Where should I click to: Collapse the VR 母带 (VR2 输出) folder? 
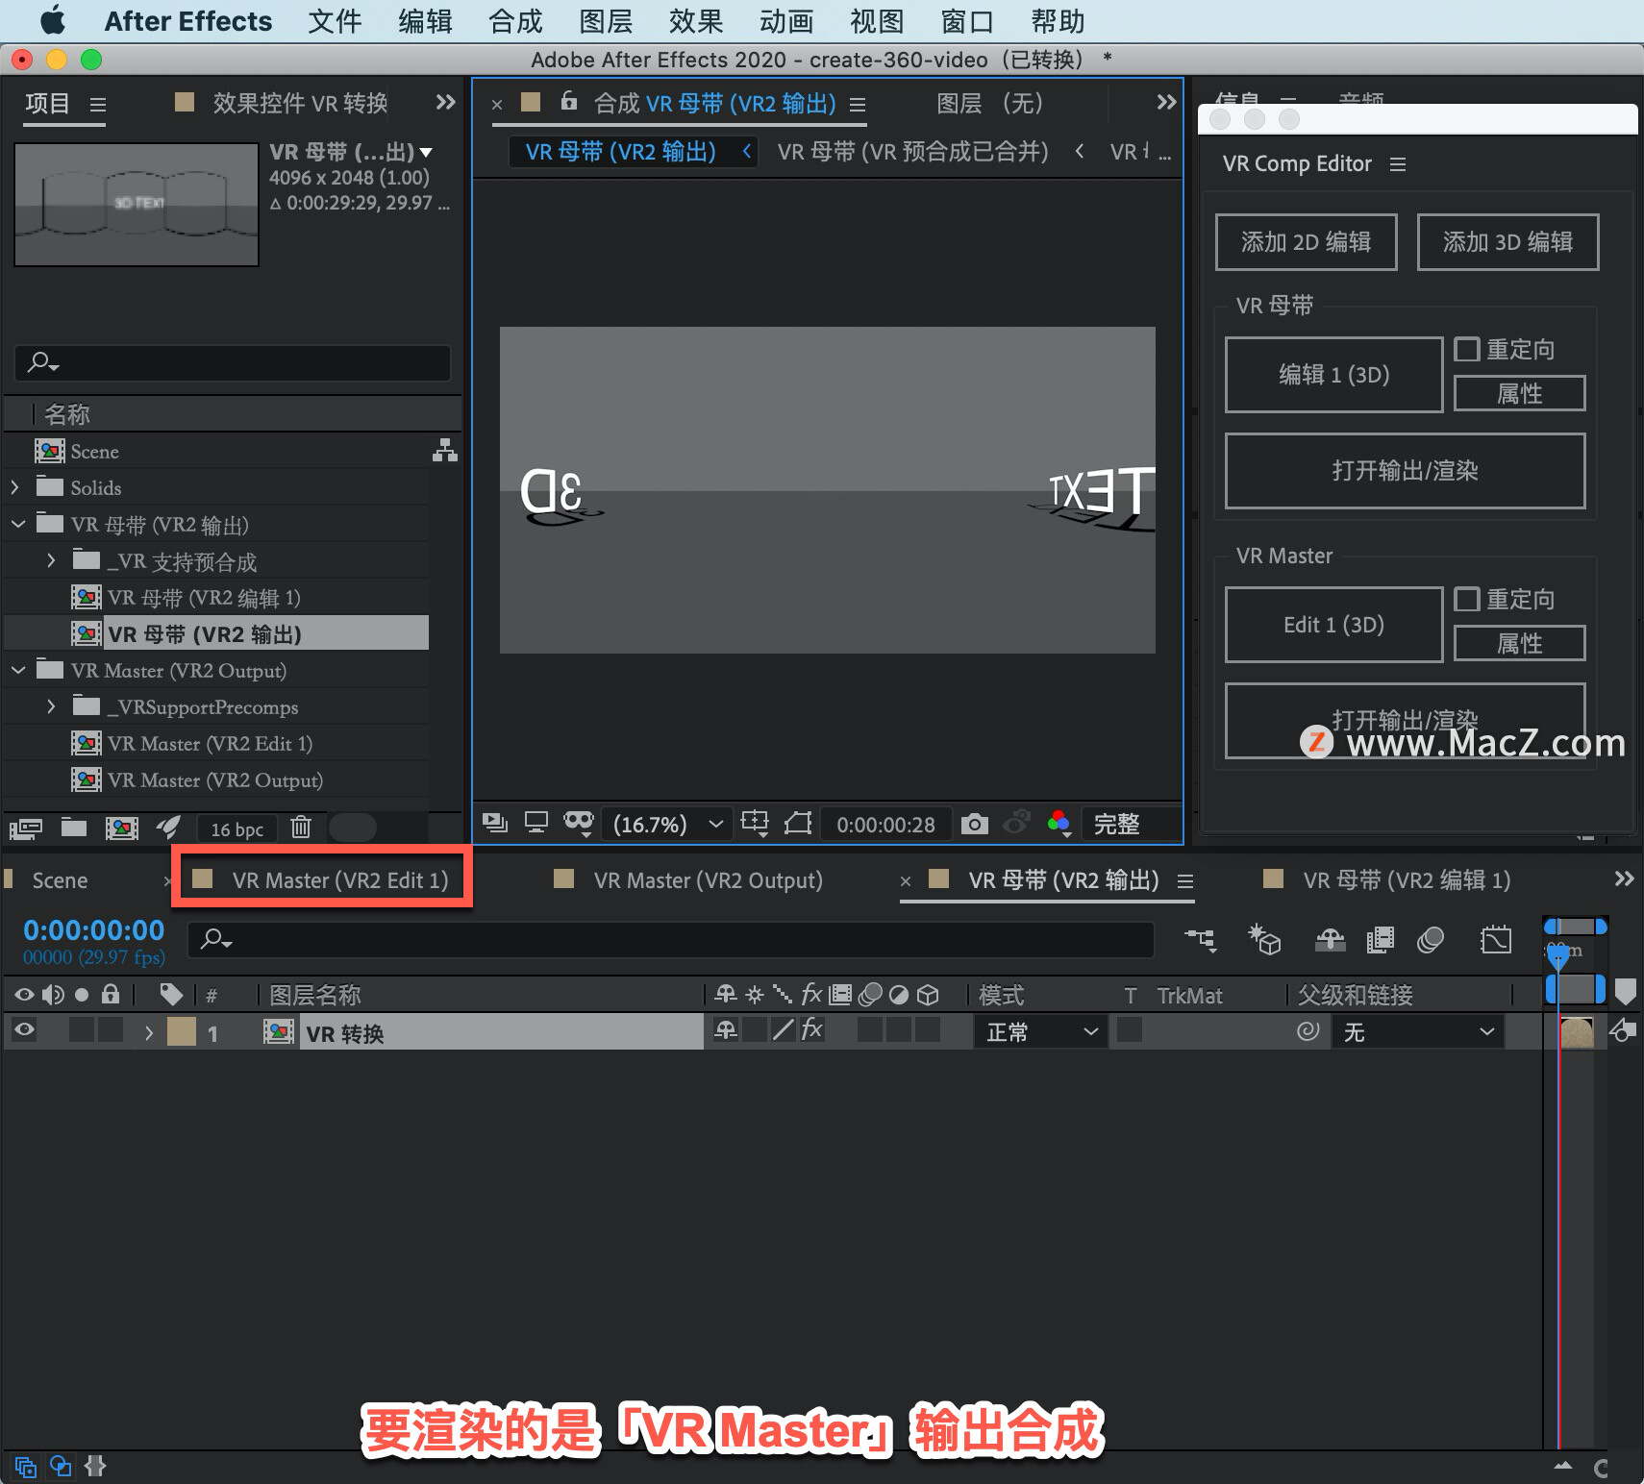point(18,524)
